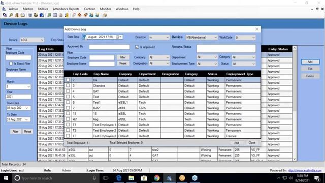This screenshot has height=183, width=325.
Task: Select checkbox for employee Test1
Action: 68,102
